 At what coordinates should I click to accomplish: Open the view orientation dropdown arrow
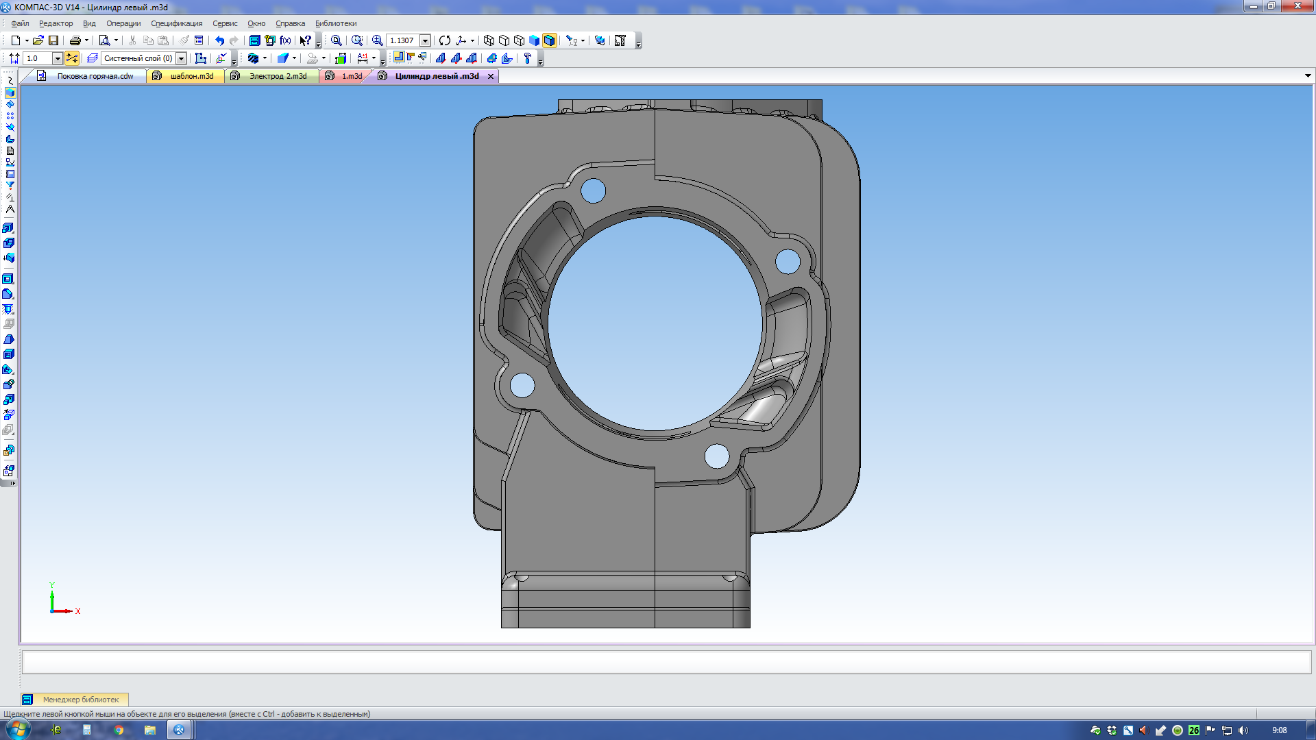(x=472, y=40)
